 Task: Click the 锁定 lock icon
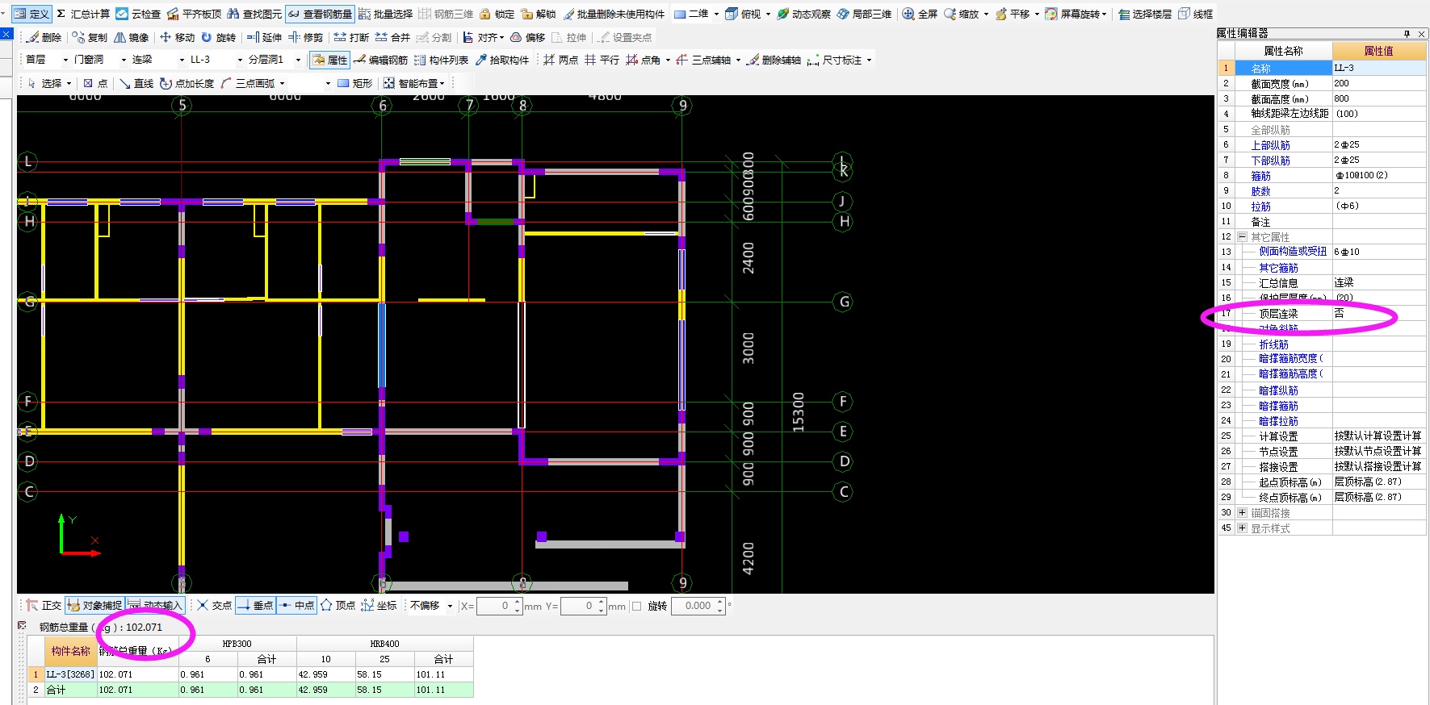[497, 14]
